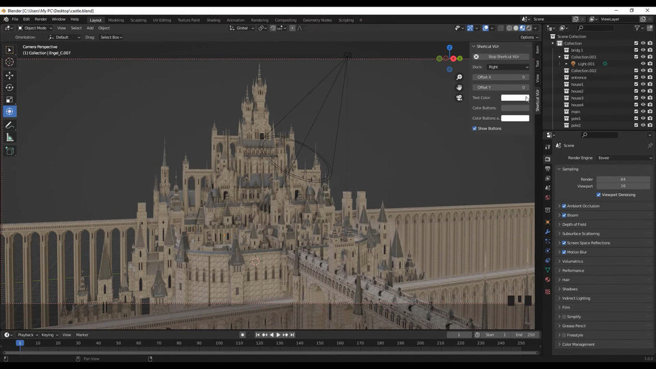Open the File menu
This screenshot has width=656, height=369.
(15, 19)
